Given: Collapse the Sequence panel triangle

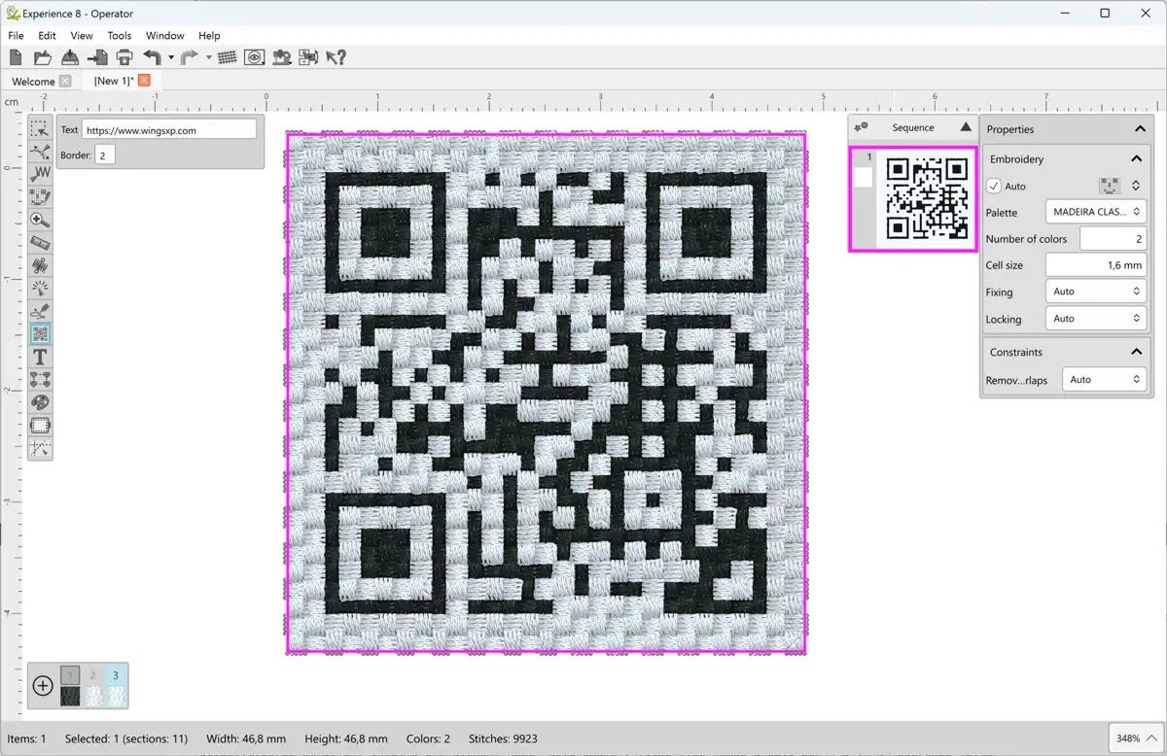Looking at the screenshot, I should click(x=965, y=127).
